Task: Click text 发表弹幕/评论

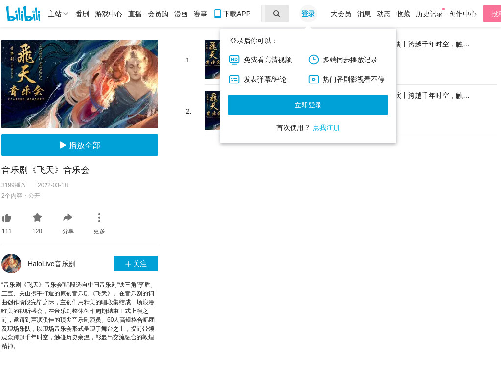Action: point(265,80)
